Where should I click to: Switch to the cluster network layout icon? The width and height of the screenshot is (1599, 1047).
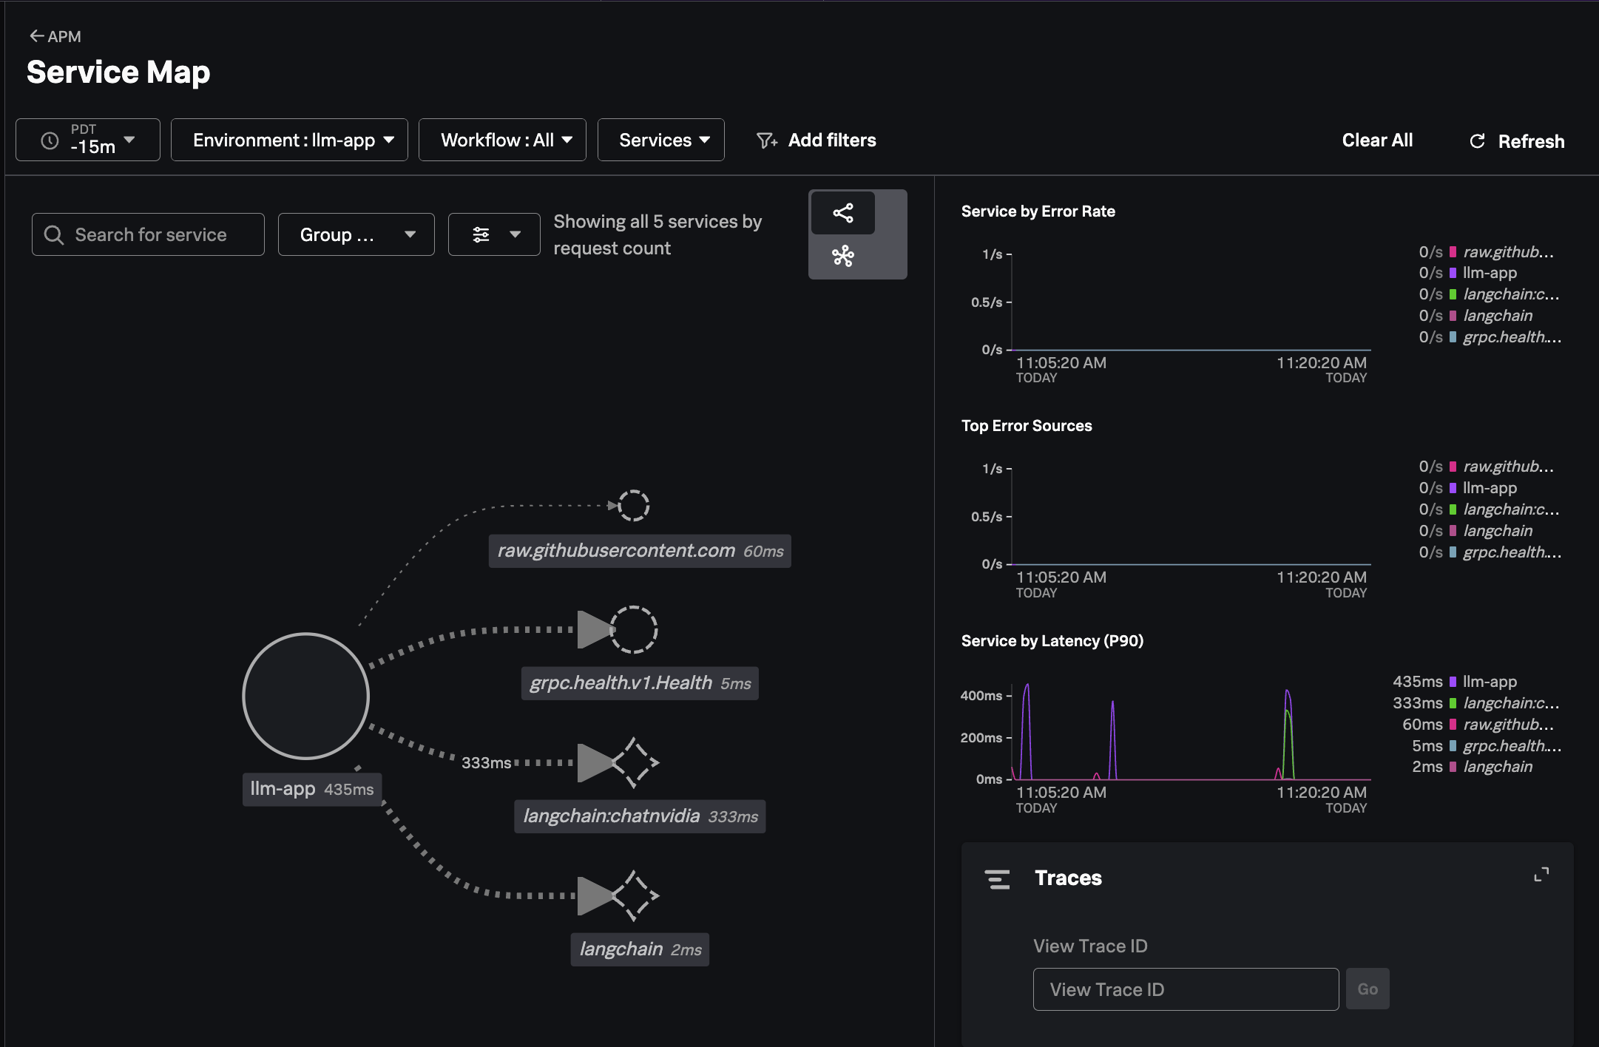coord(842,257)
